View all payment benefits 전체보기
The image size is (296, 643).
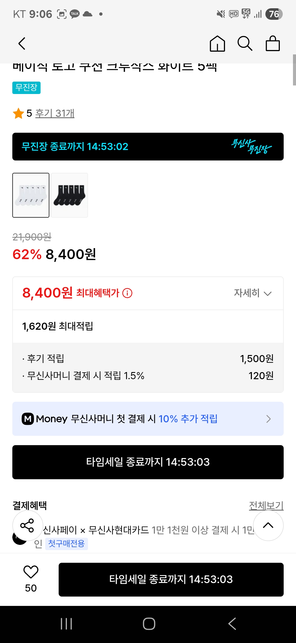coord(266,505)
